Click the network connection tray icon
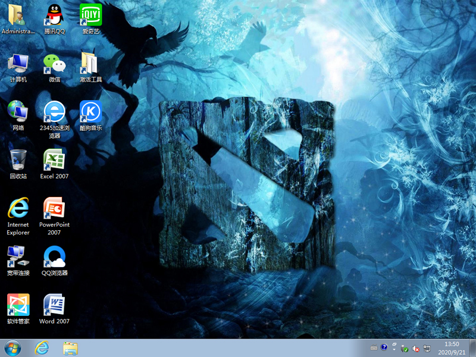This screenshot has height=357, width=476. [427, 349]
